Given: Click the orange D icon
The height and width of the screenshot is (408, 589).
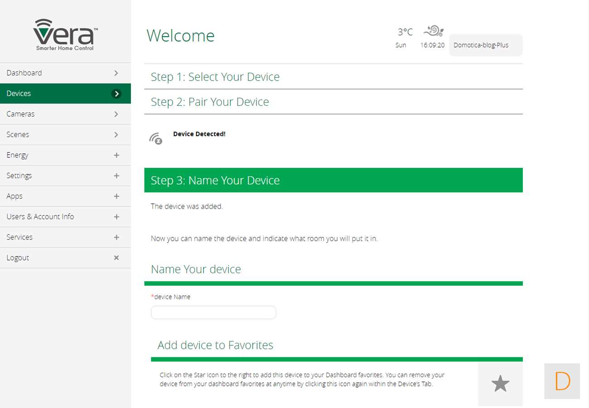Looking at the screenshot, I should [x=562, y=381].
